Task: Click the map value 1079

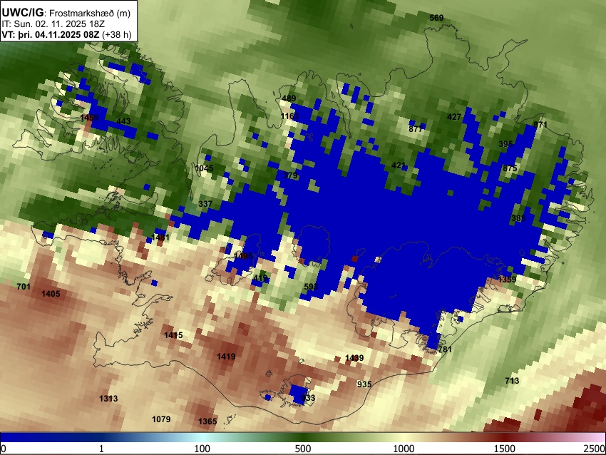Action: (x=161, y=419)
